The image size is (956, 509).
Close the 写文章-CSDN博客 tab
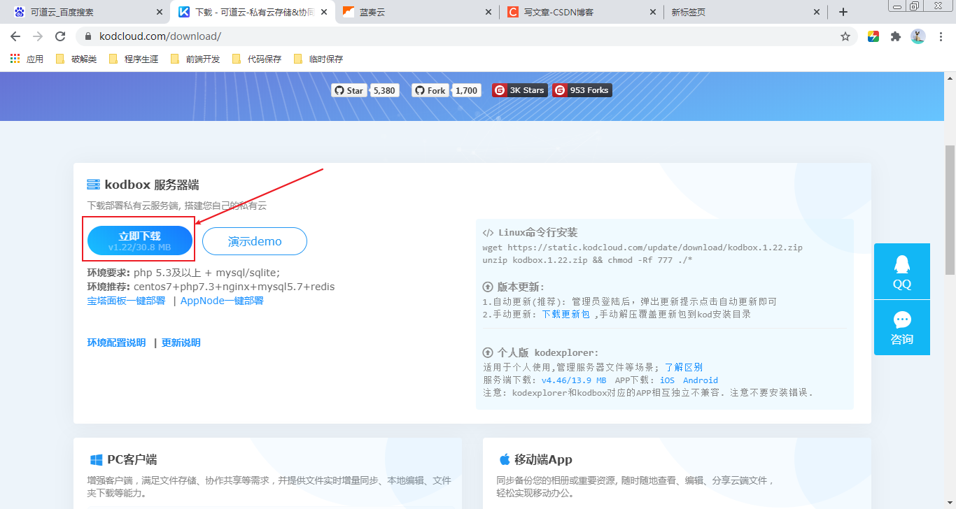pyautogui.click(x=653, y=12)
